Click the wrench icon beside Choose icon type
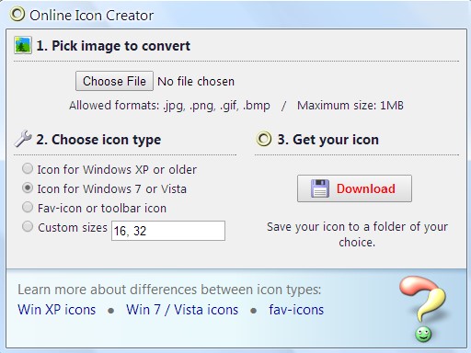The height and width of the screenshot is (353, 471). (23, 139)
